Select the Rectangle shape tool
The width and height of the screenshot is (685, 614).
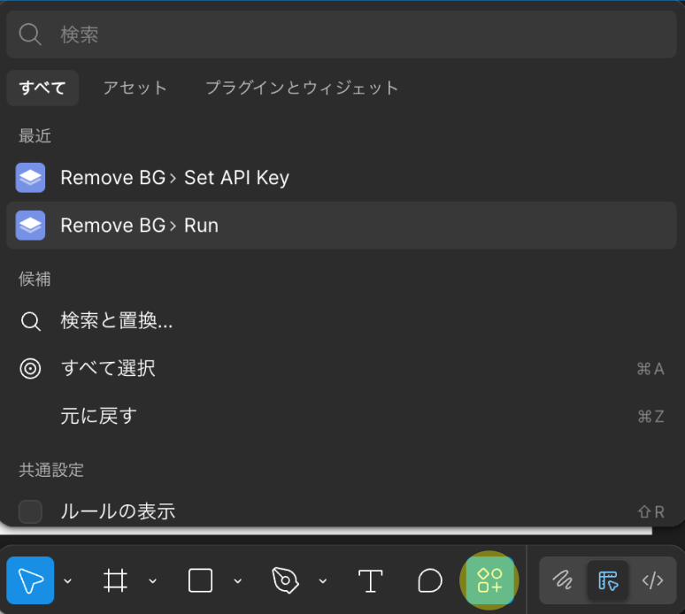tap(201, 580)
